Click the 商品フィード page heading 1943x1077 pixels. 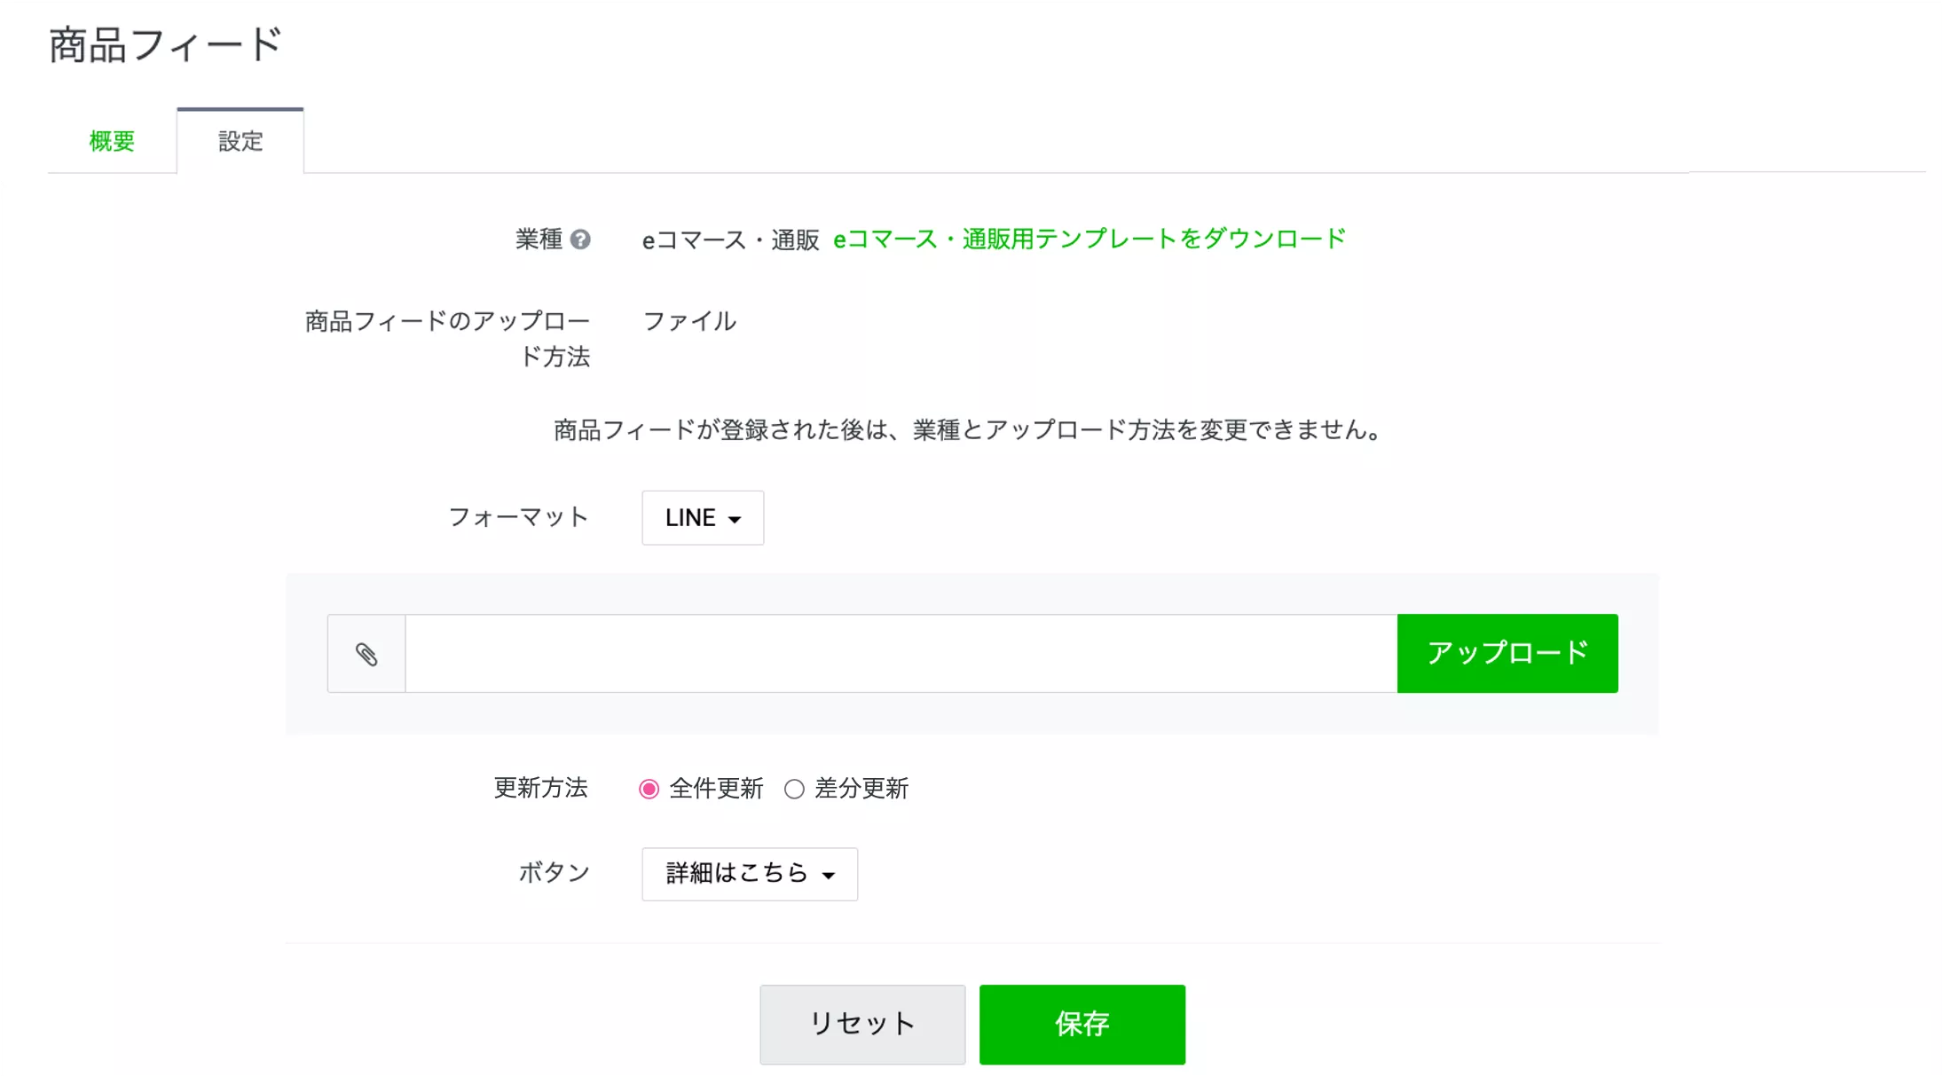pyautogui.click(x=166, y=44)
